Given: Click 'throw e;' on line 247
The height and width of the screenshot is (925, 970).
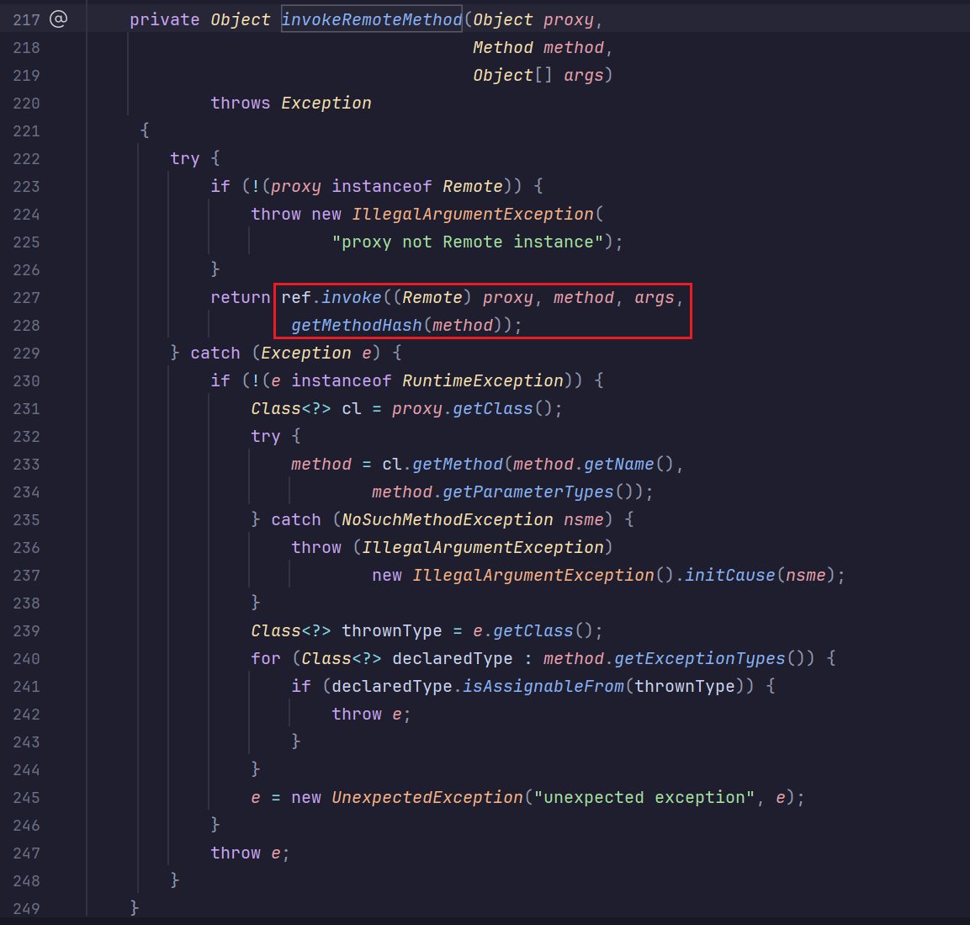Looking at the screenshot, I should pyautogui.click(x=250, y=853).
